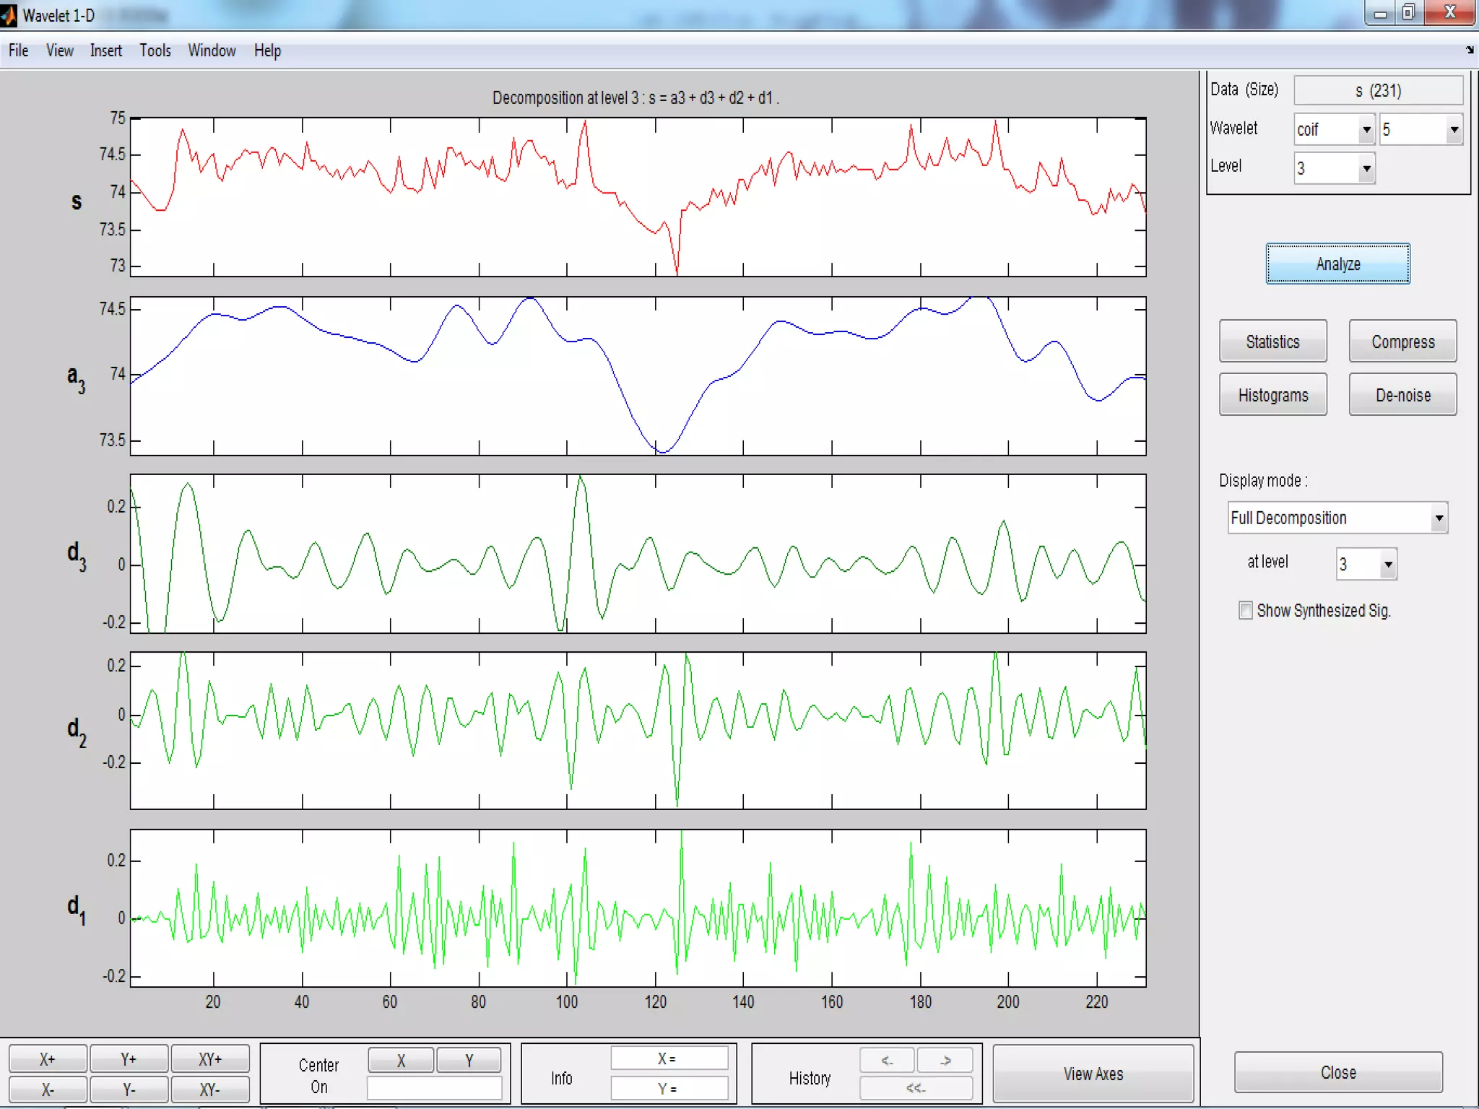Screen dimensions: 1479x1109
Task: Click the dock arrow icon at menu bar right
Action: 1470,50
